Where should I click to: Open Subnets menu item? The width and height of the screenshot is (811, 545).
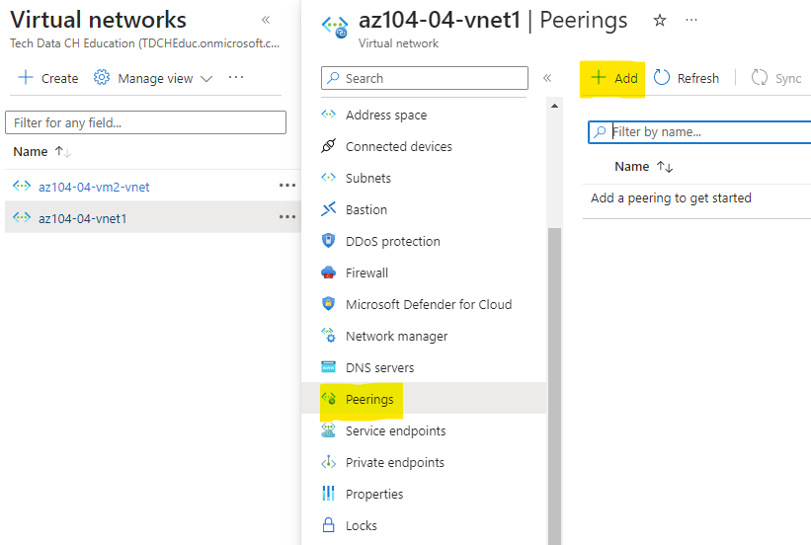(368, 178)
